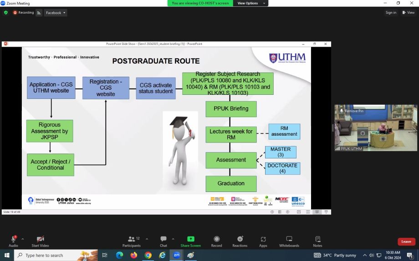Click the Share Screen icon
The height and width of the screenshot is (261, 419).
tap(190, 241)
